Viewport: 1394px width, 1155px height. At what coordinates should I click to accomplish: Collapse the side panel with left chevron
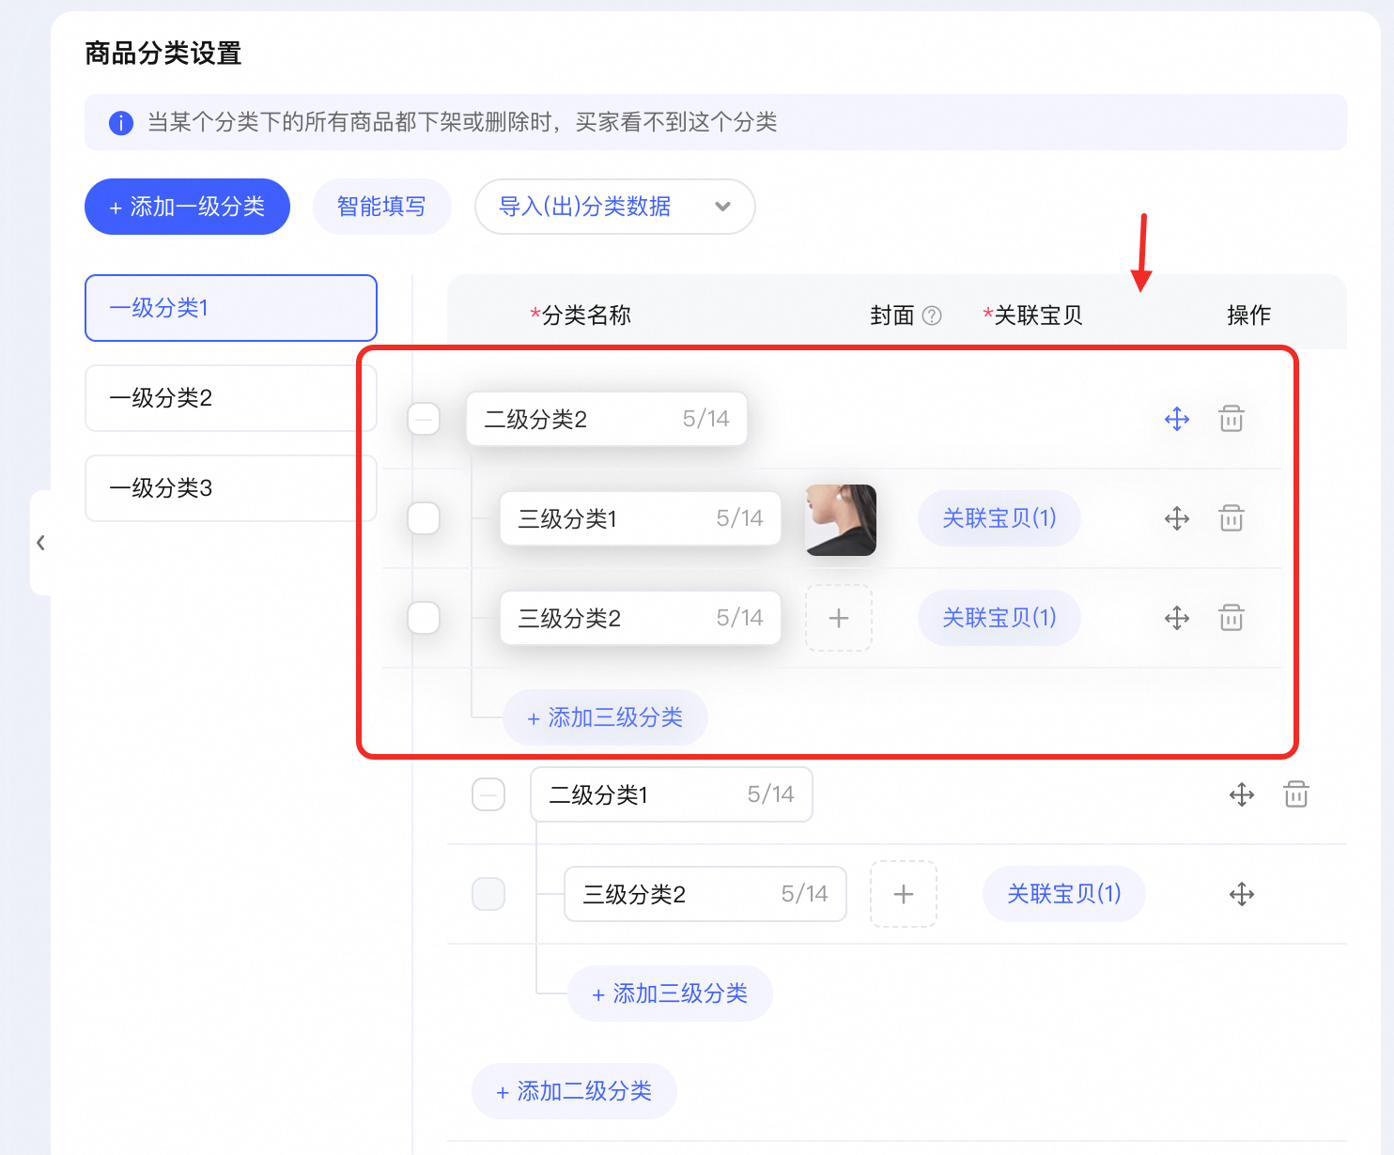coord(40,543)
